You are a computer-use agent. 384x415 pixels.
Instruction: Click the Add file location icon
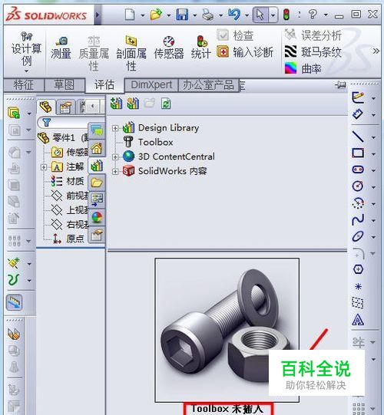pos(116,104)
